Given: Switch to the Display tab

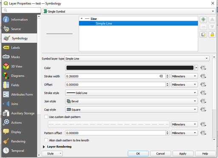Looking at the screenshot, I should click(x=20, y=132).
